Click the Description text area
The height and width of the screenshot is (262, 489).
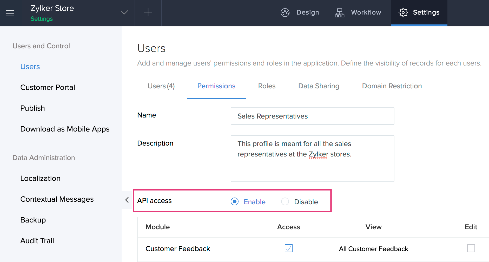312,158
